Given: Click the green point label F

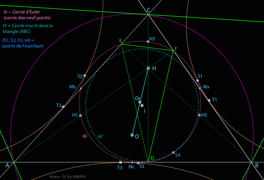Looking at the screenshot, I should (176, 49).
